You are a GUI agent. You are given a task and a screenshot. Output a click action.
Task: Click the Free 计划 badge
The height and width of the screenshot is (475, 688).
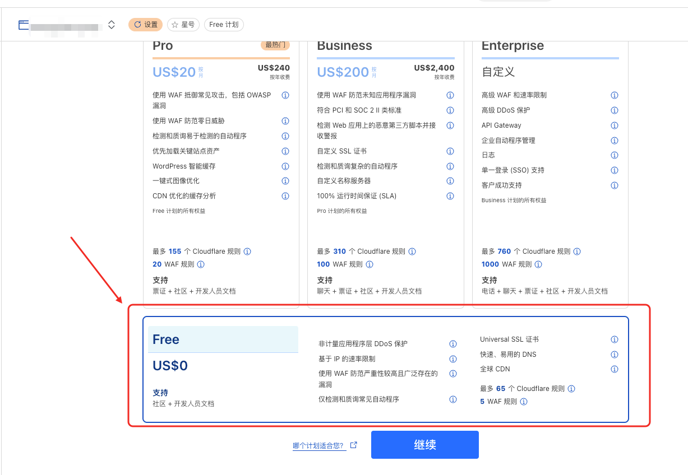[224, 25]
